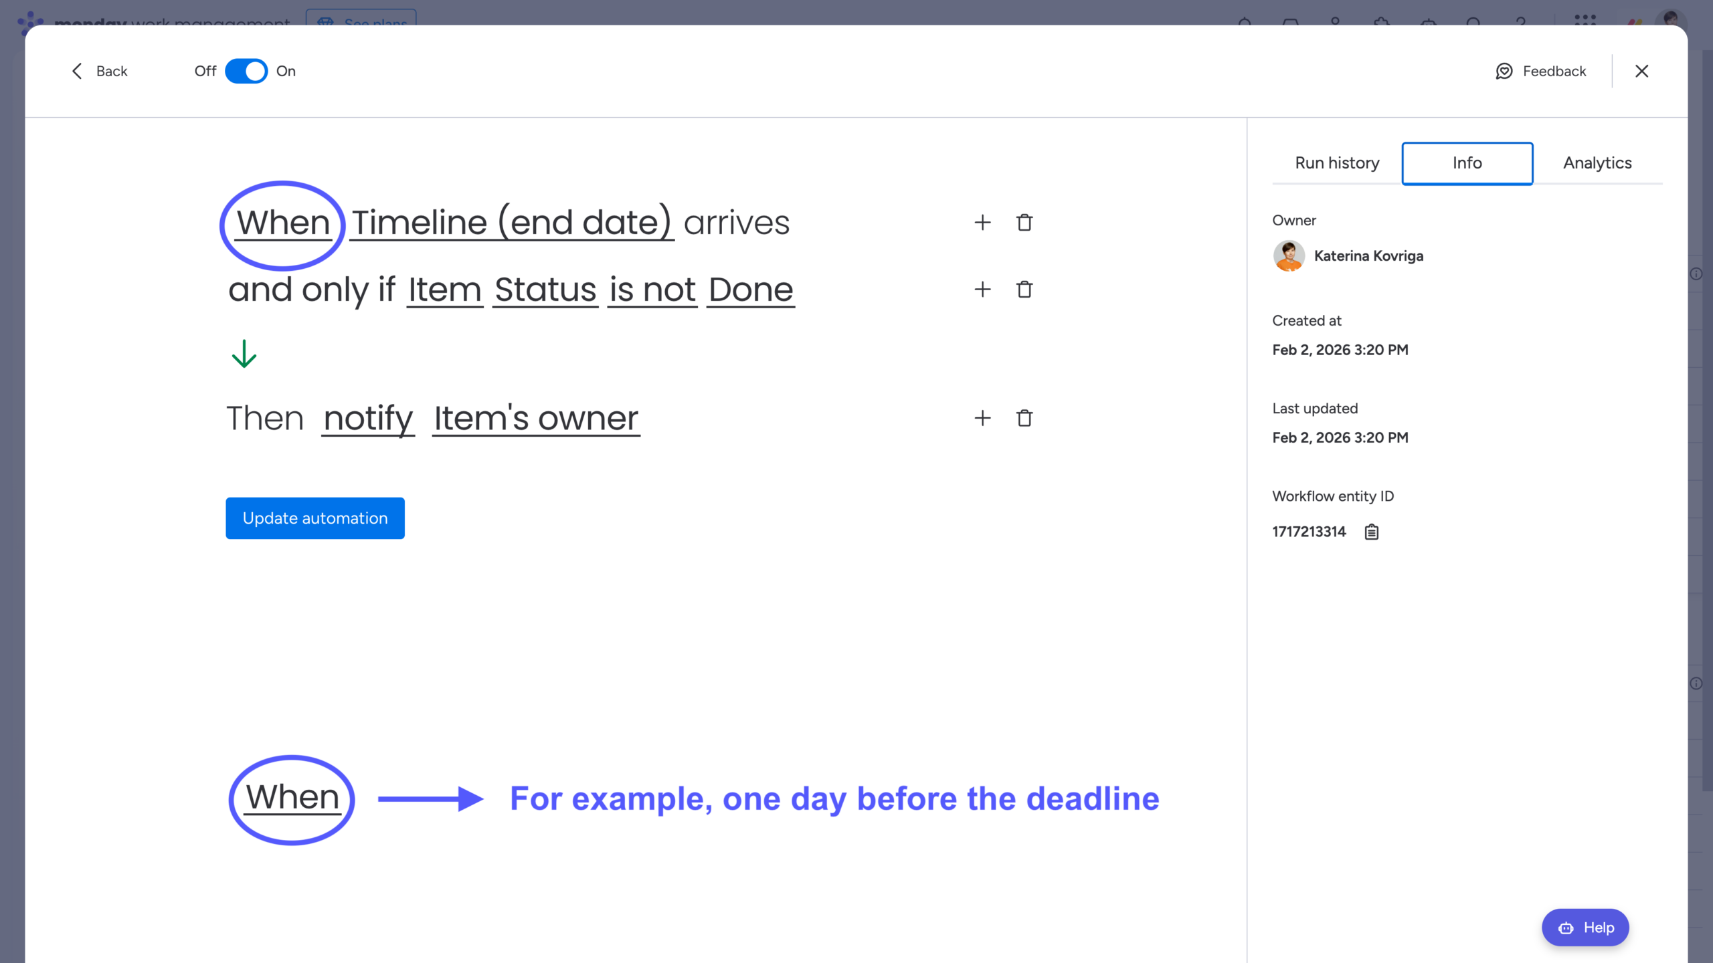Toggle the automation from On to Off
The image size is (1713, 963).
pyautogui.click(x=246, y=71)
